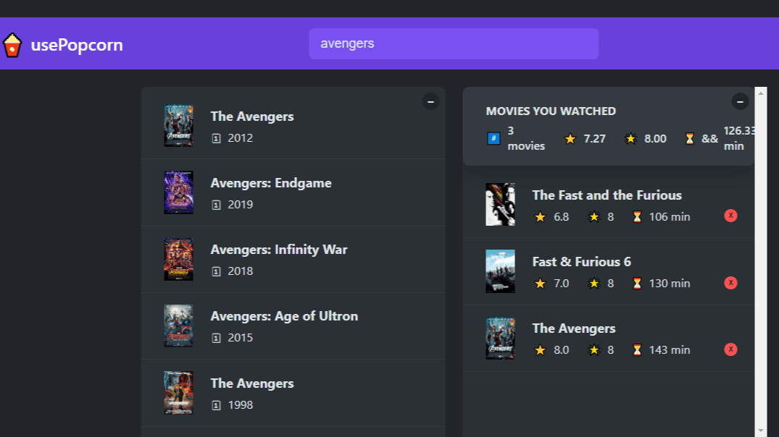Click the Fast & Furious 6 poster thumbnail
Screen dimensions: 779x437
pyautogui.click(x=500, y=271)
